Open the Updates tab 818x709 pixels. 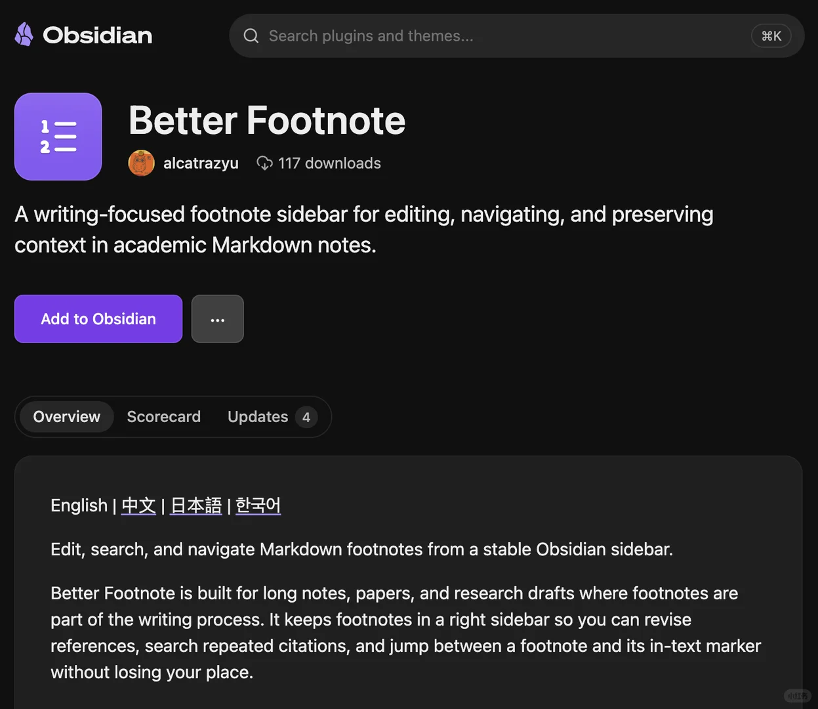coord(272,417)
